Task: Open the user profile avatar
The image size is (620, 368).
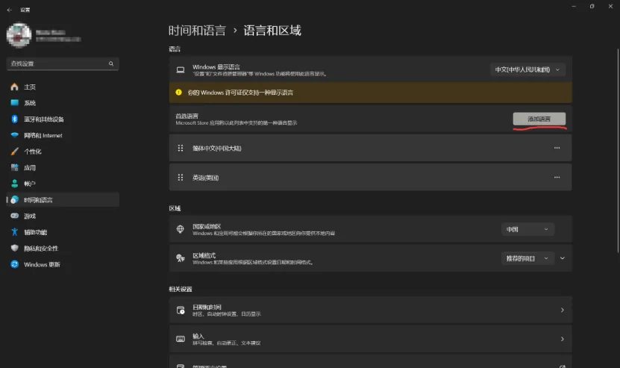Action: pos(19,35)
